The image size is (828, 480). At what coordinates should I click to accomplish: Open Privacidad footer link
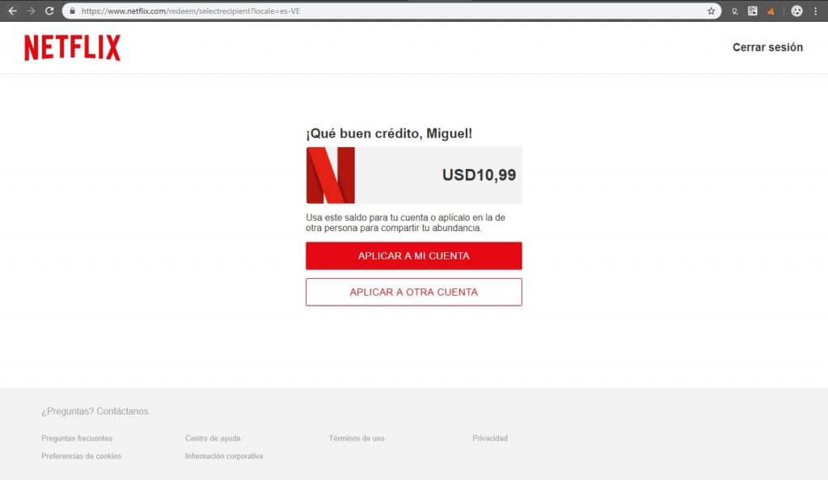click(x=489, y=438)
